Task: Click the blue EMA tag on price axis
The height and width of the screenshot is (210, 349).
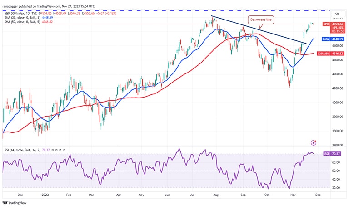Action: pyautogui.click(x=326, y=39)
